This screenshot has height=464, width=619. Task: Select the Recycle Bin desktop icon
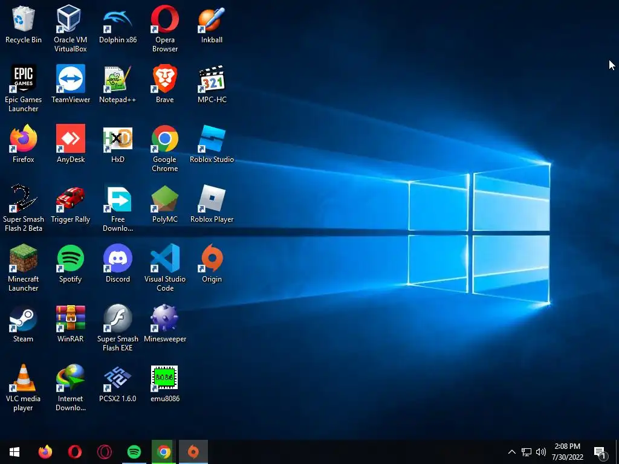tap(24, 24)
